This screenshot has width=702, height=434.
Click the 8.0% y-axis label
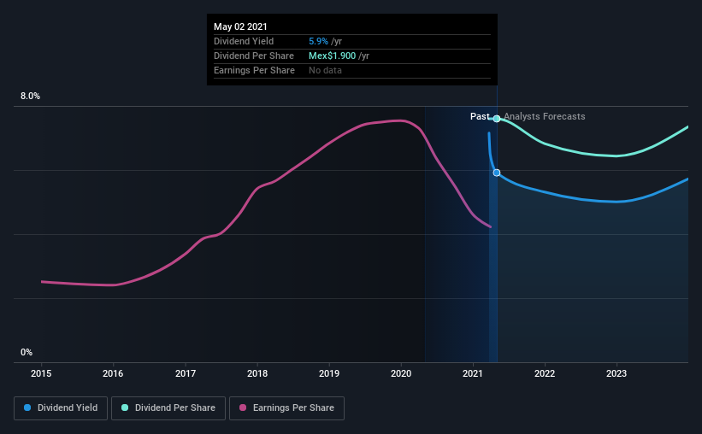[x=30, y=97]
